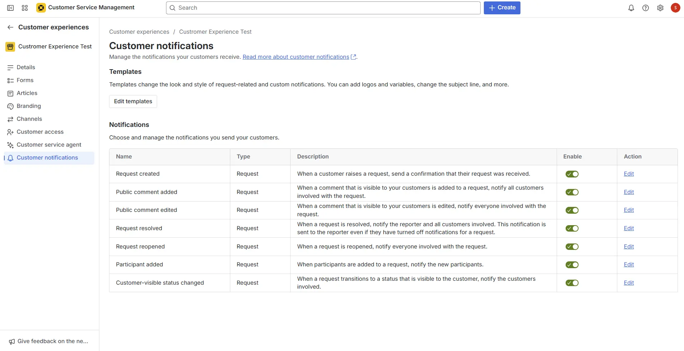Go back using the arrow beside Customer experiences
684x351 pixels.
(10, 27)
